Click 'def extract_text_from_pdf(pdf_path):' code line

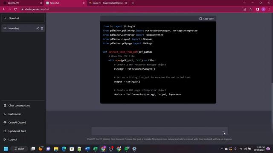128,52
